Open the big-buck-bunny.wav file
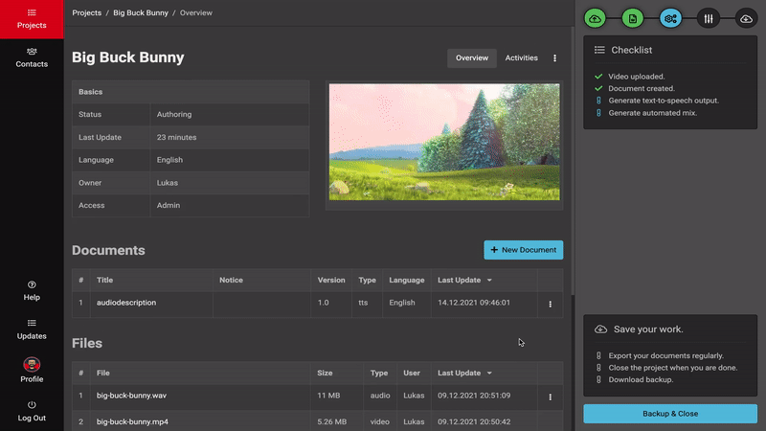This screenshot has height=431, width=766. click(131, 396)
